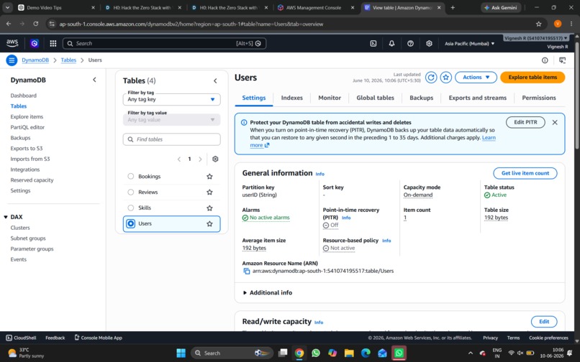Viewport: 580px width, 362px height.
Task: Open WhatsApp from the taskbar
Action: 316,353
